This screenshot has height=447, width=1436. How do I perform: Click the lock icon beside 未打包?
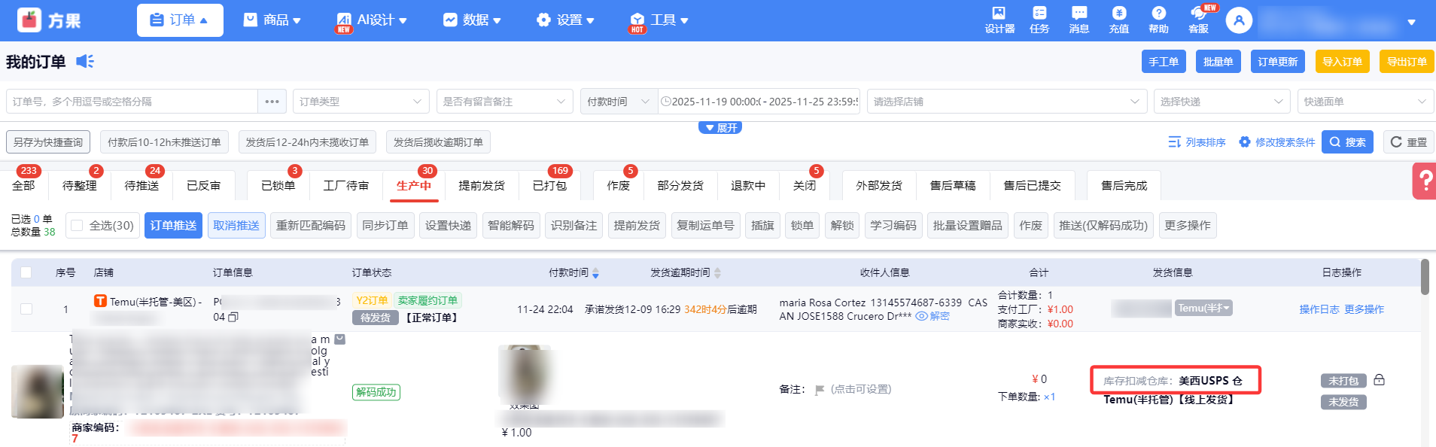pos(1379,380)
